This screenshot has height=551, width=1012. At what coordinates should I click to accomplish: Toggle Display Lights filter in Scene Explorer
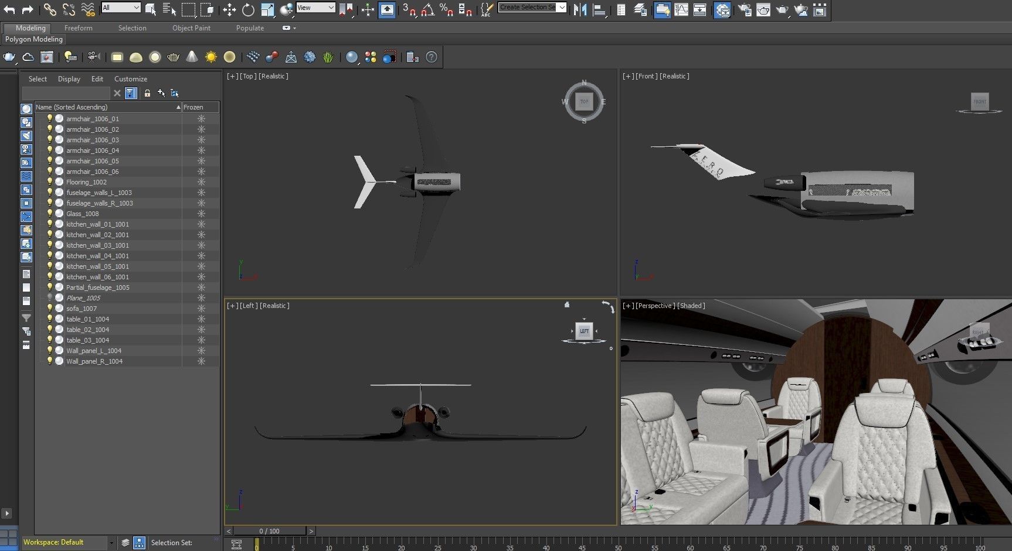pyautogui.click(x=26, y=136)
